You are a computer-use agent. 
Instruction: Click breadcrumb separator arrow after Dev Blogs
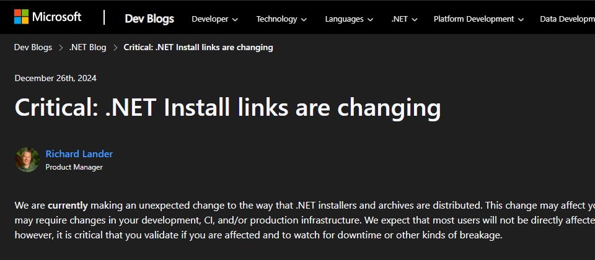pyautogui.click(x=61, y=48)
